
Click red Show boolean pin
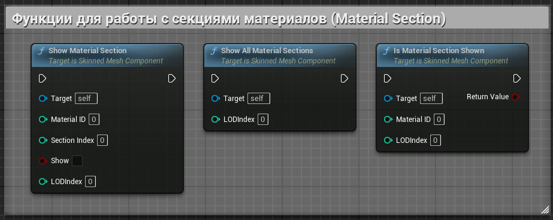pyautogui.click(x=43, y=161)
